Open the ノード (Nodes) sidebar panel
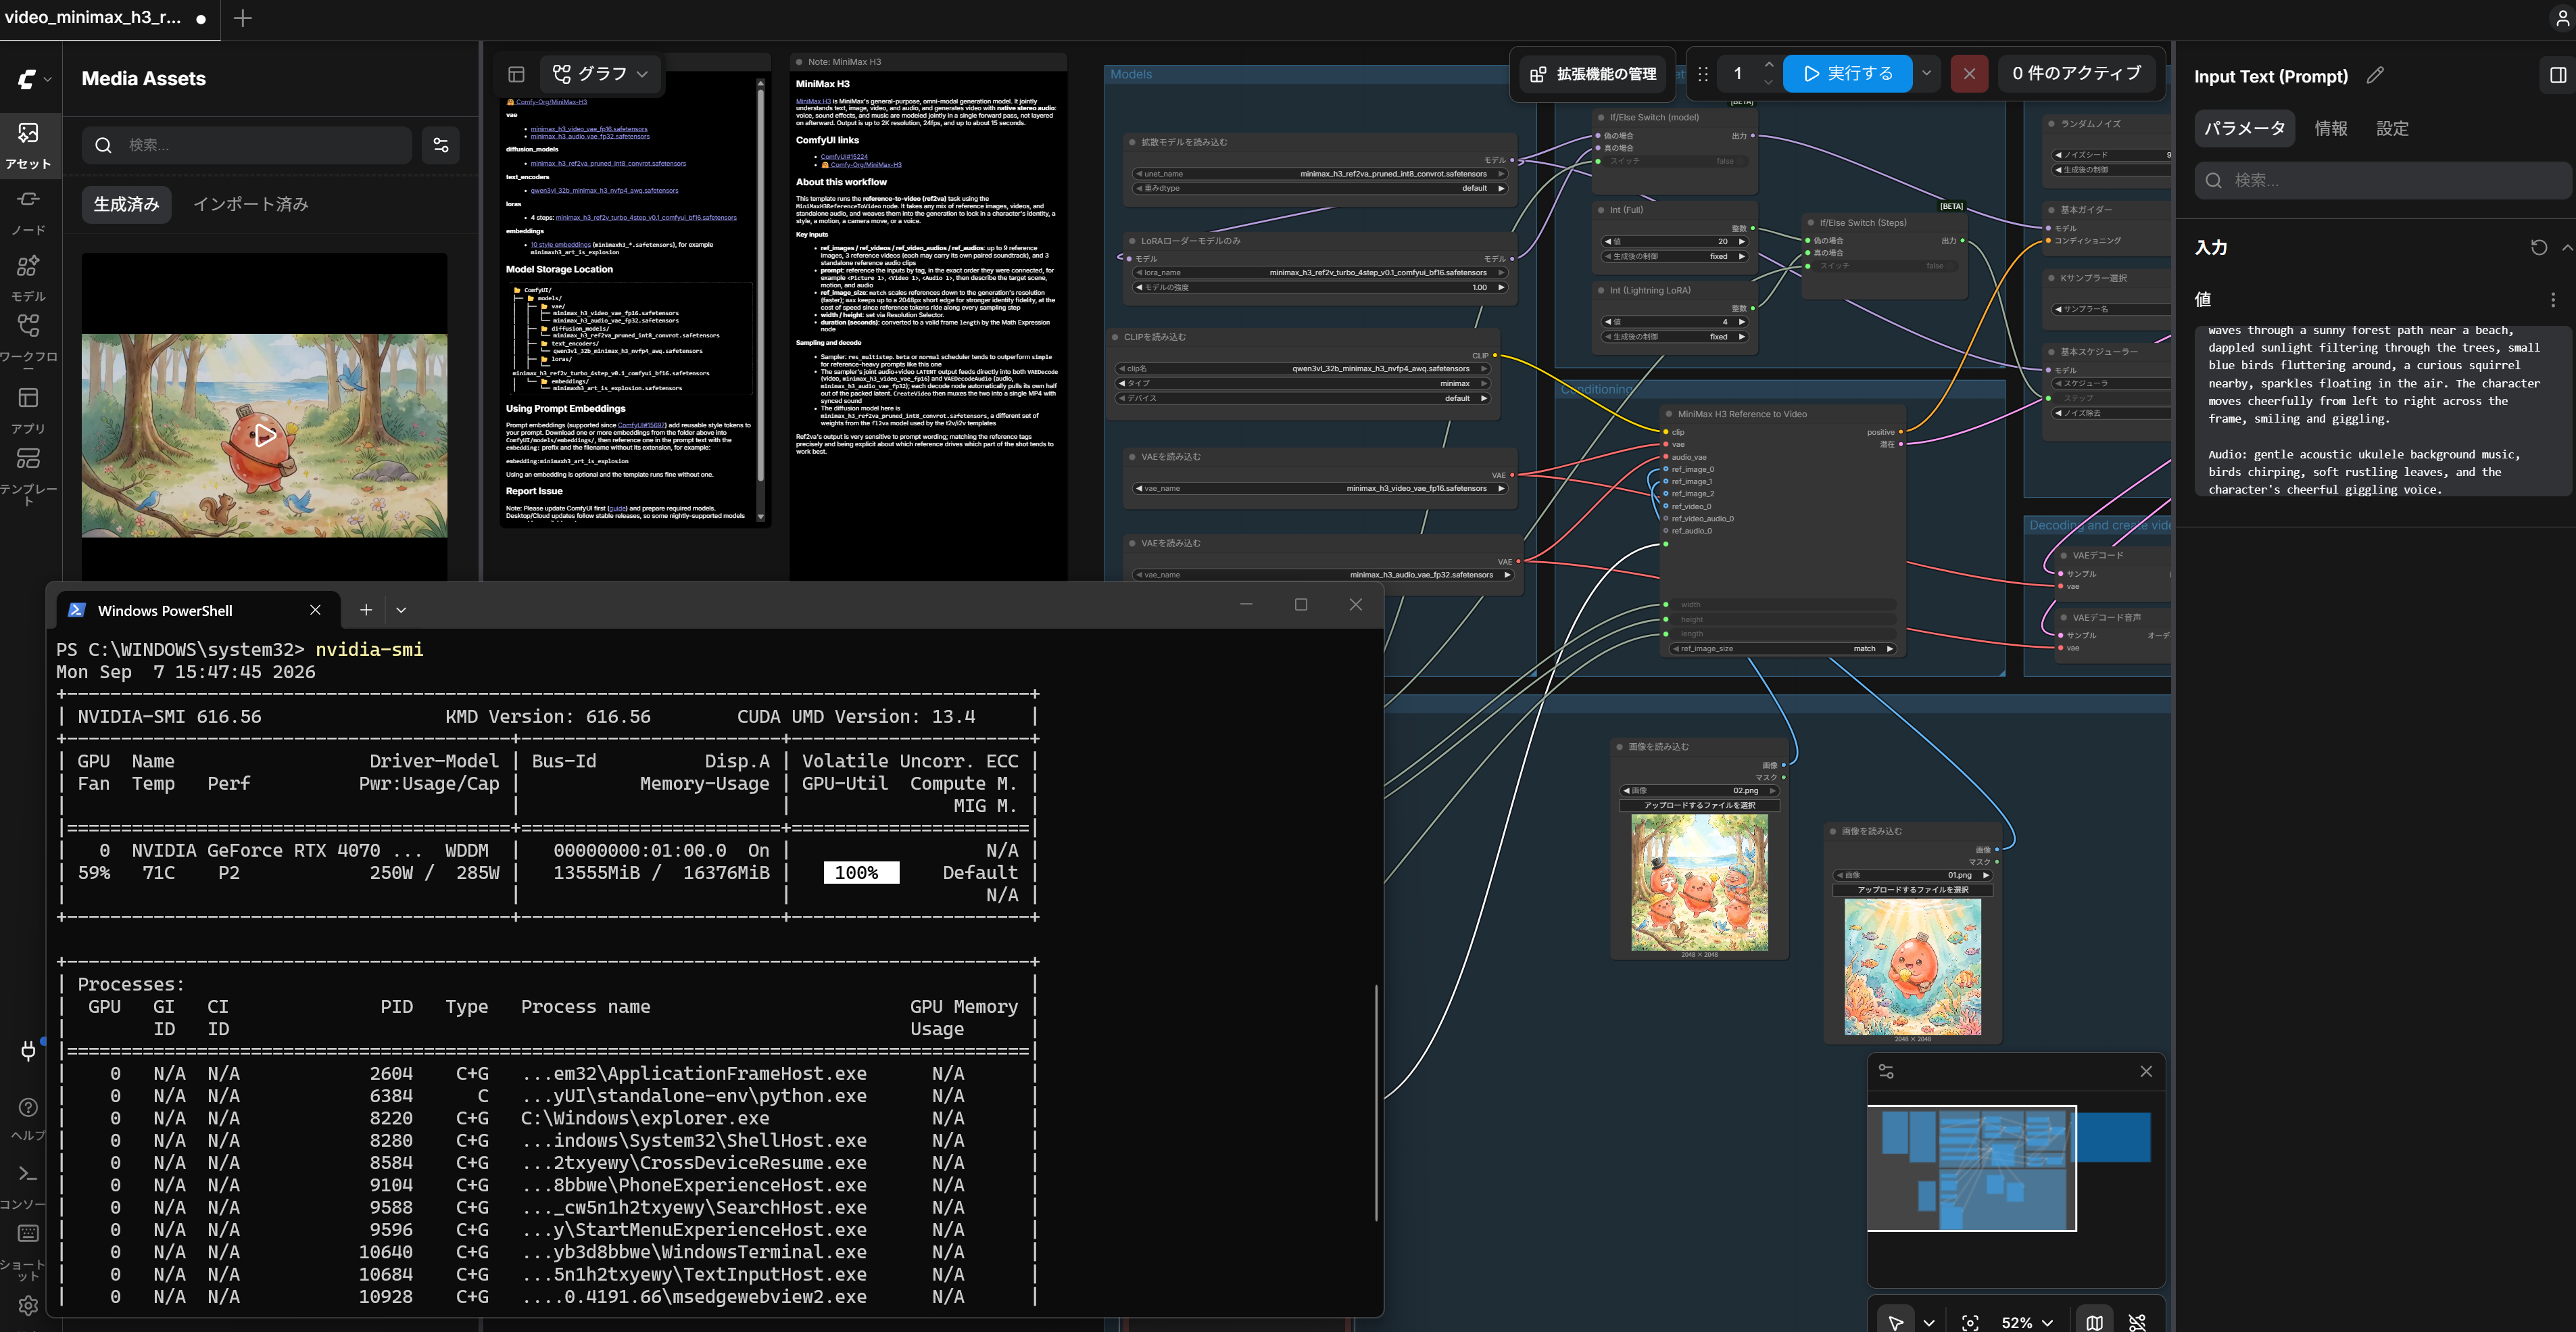This screenshot has width=2576, height=1332. coord(28,211)
